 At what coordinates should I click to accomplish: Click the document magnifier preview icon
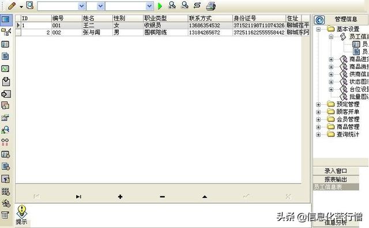click(30, 5)
